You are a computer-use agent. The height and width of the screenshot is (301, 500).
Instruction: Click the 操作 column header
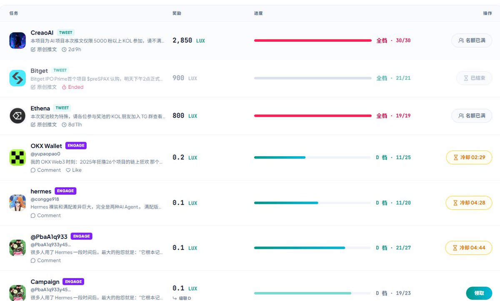point(487,13)
